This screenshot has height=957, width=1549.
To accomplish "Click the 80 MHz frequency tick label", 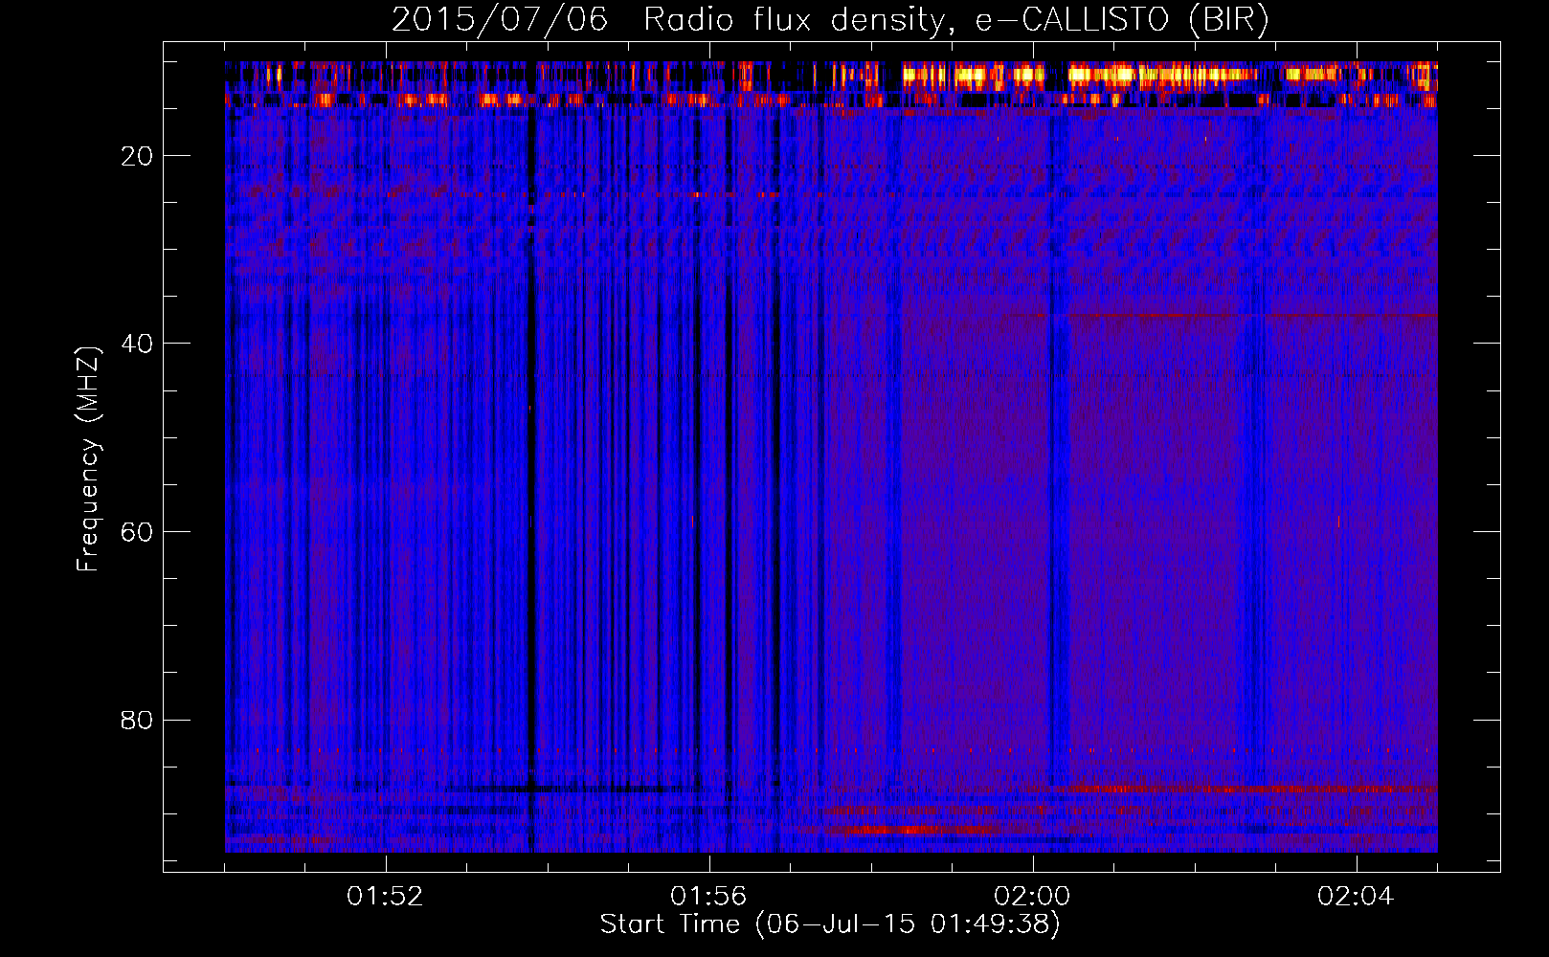I will 137,720.
